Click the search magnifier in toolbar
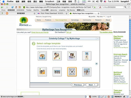Image resolution: width=131 pixels, height=98 pixels. coord(125,7)
